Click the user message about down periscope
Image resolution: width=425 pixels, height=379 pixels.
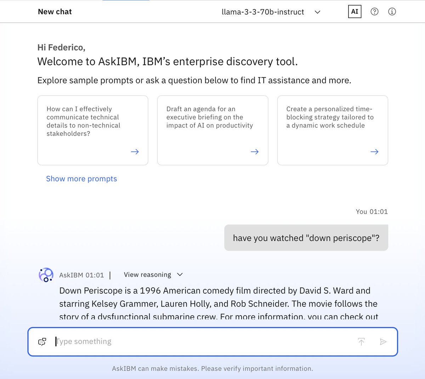306,238
